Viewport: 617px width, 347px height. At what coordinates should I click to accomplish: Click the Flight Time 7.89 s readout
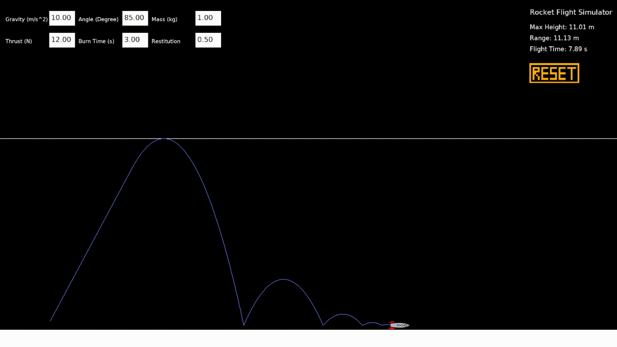[558, 49]
